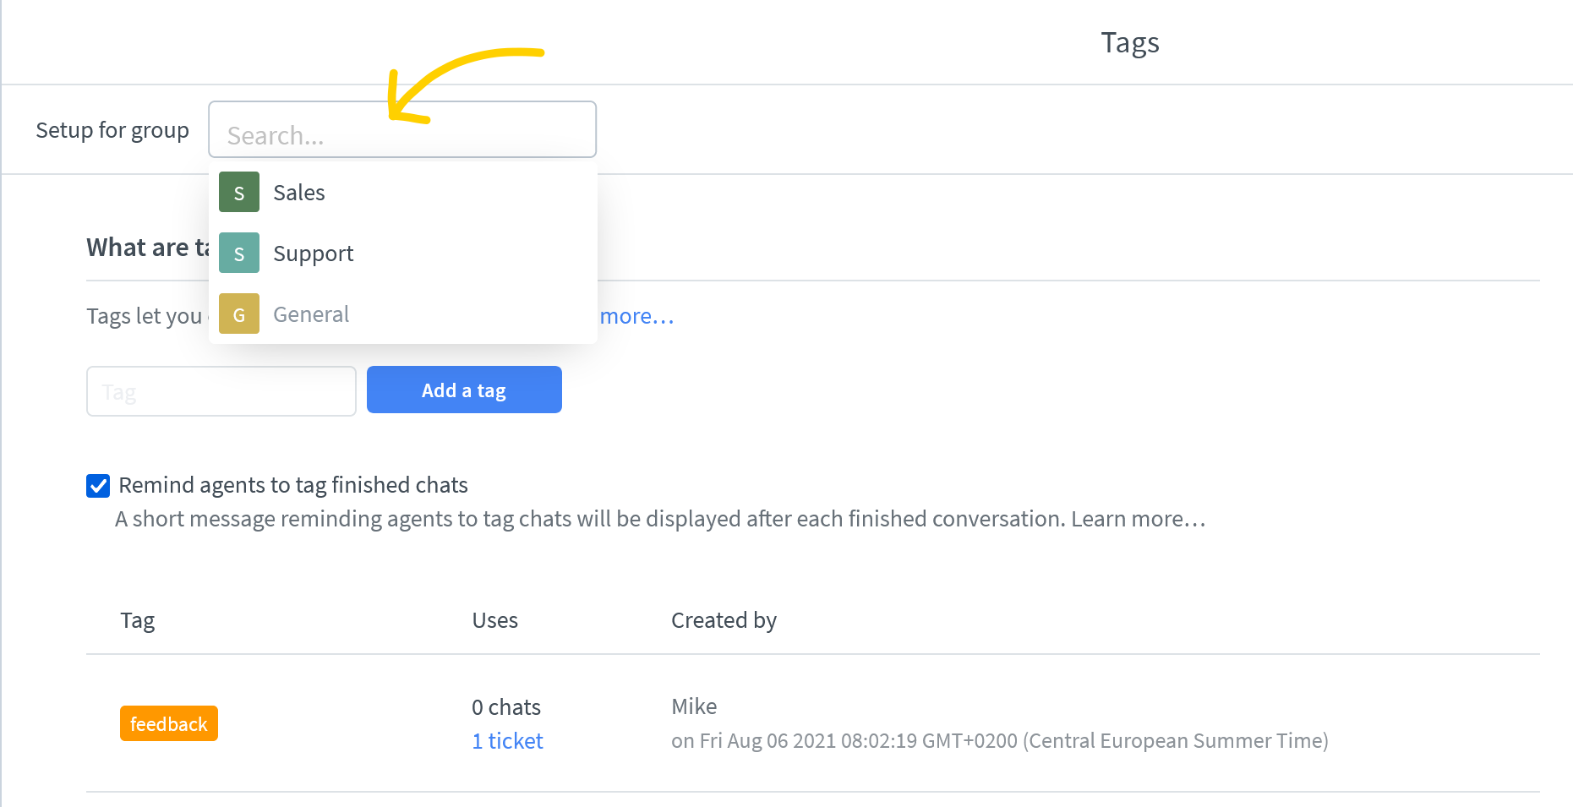Click the green Sales group avatar icon
Viewport: 1573px width, 807px height.
click(x=239, y=192)
